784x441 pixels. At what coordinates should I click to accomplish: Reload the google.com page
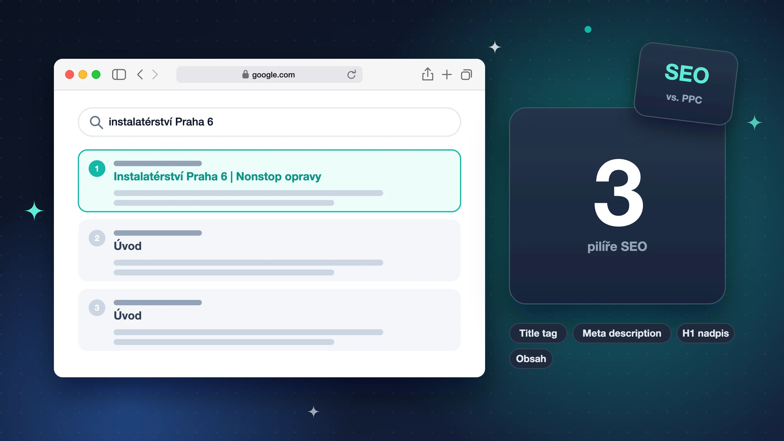tap(351, 74)
